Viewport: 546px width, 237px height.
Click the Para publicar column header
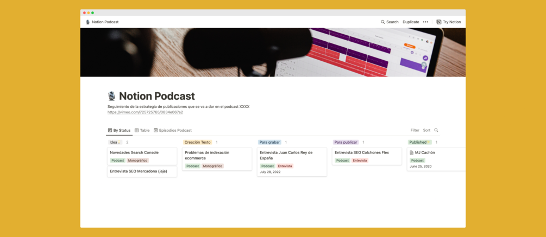pyautogui.click(x=346, y=142)
